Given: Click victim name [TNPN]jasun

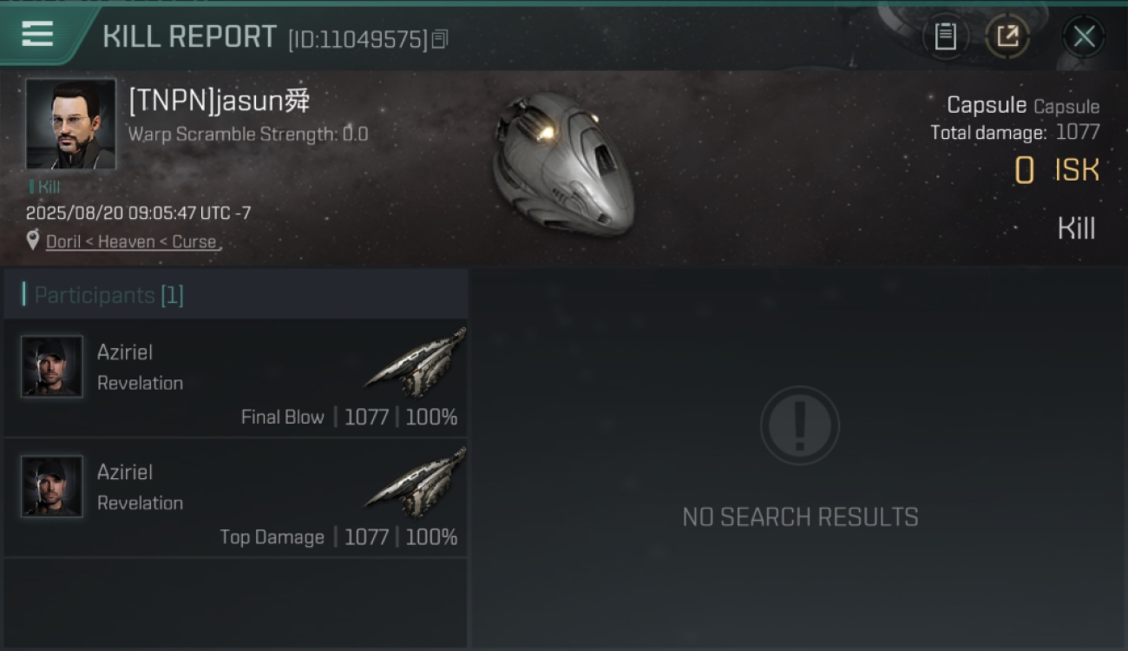Looking at the screenshot, I should pos(220,101).
